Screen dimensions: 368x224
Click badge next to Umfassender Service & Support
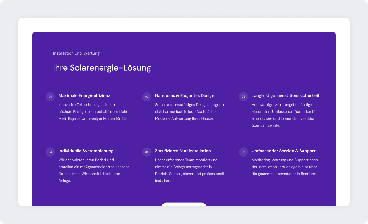coord(243,152)
